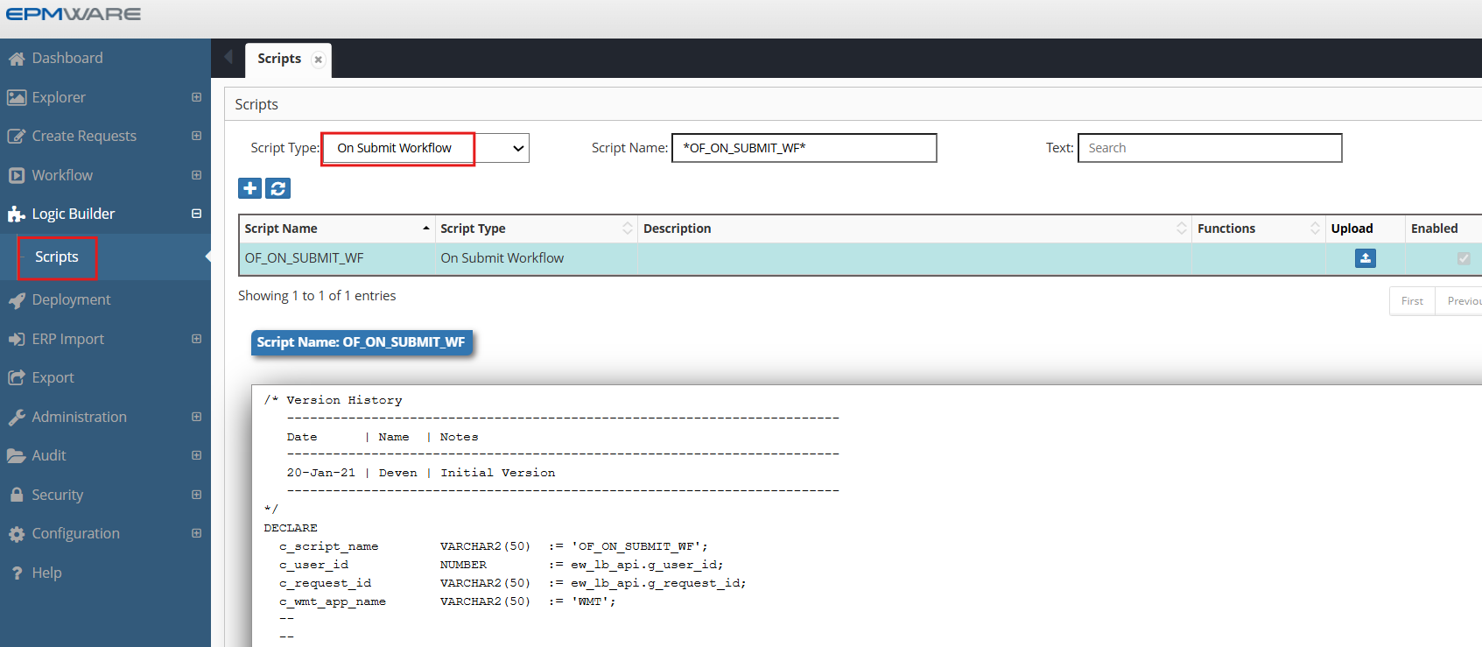Image resolution: width=1482 pixels, height=647 pixels.
Task: Click the refresh scripts icon
Action: [x=278, y=188]
